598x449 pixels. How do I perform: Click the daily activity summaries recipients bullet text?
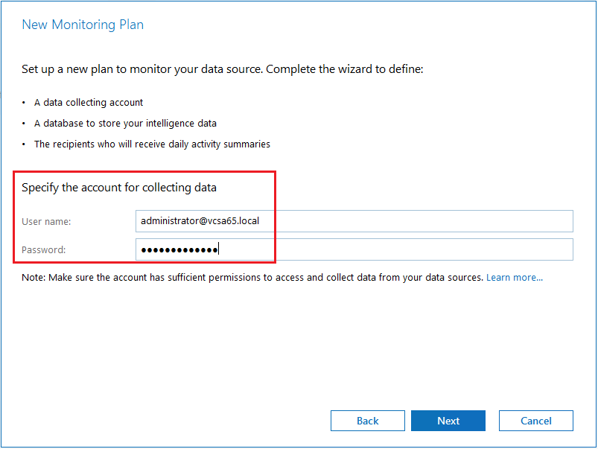[152, 144]
